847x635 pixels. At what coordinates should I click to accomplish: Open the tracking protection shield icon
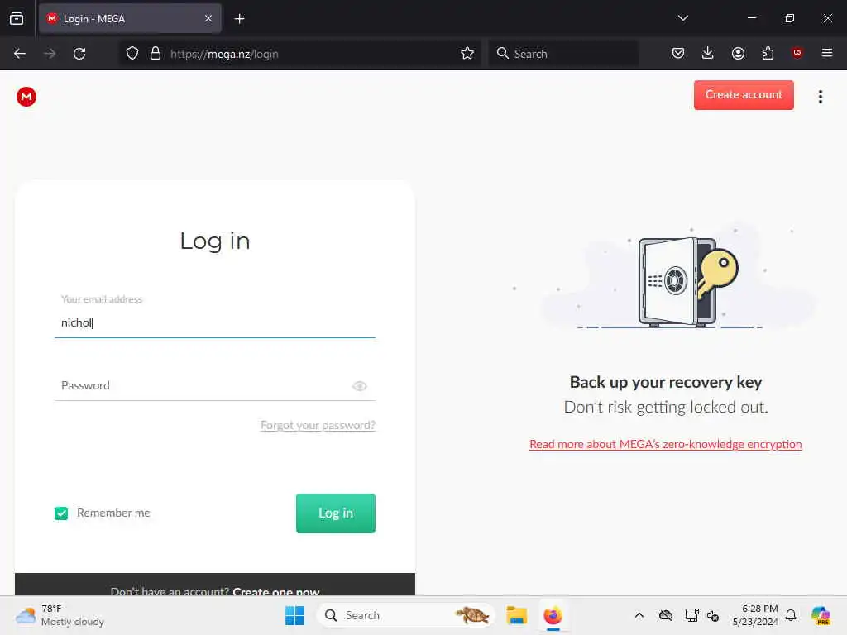coord(132,54)
